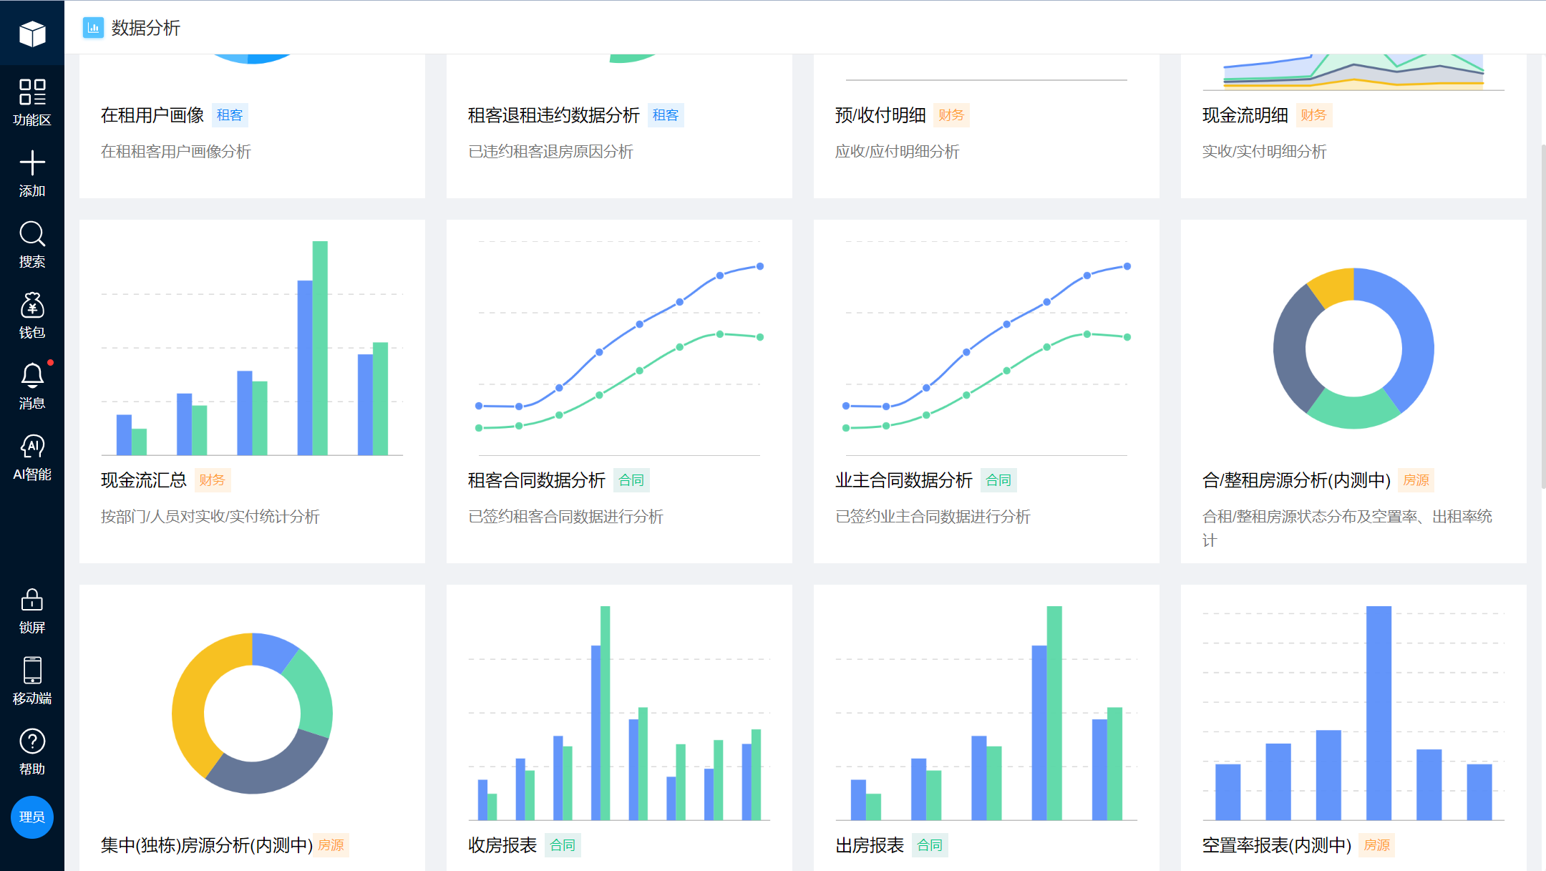This screenshot has height=871, width=1546.
Task: Click the 理员 user avatar
Action: tap(32, 817)
